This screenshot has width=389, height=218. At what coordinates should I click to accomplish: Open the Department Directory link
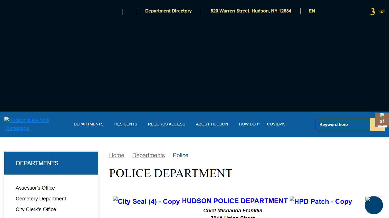pyautogui.click(x=168, y=11)
